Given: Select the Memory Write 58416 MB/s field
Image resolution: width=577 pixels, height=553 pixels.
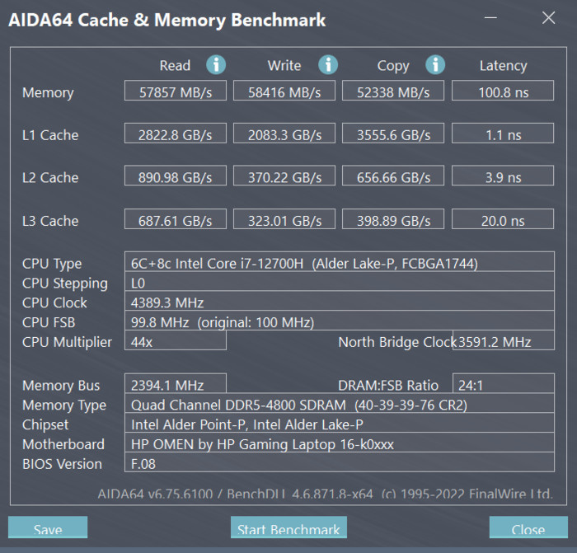Looking at the screenshot, I should pyautogui.click(x=284, y=91).
